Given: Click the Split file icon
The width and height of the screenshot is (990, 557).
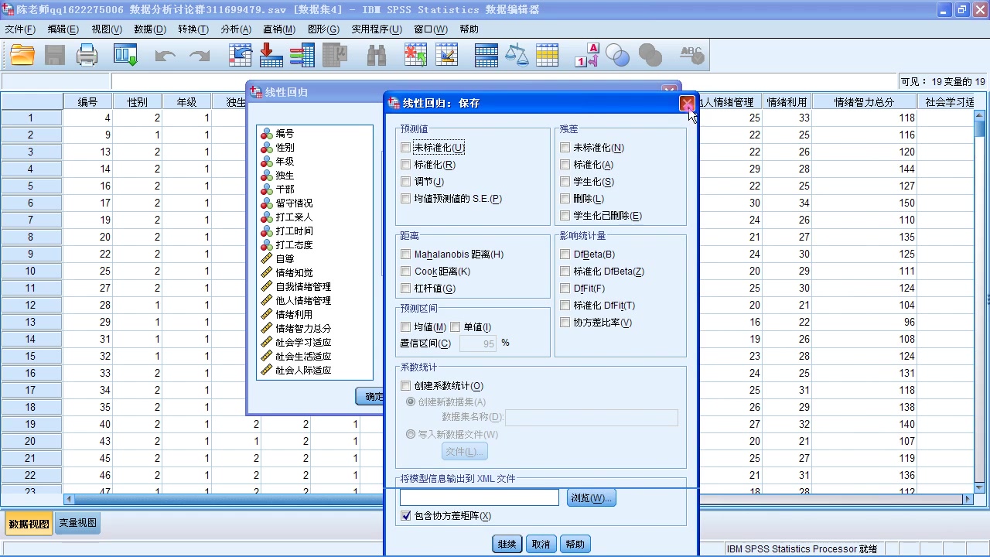Looking at the screenshot, I should [486, 55].
